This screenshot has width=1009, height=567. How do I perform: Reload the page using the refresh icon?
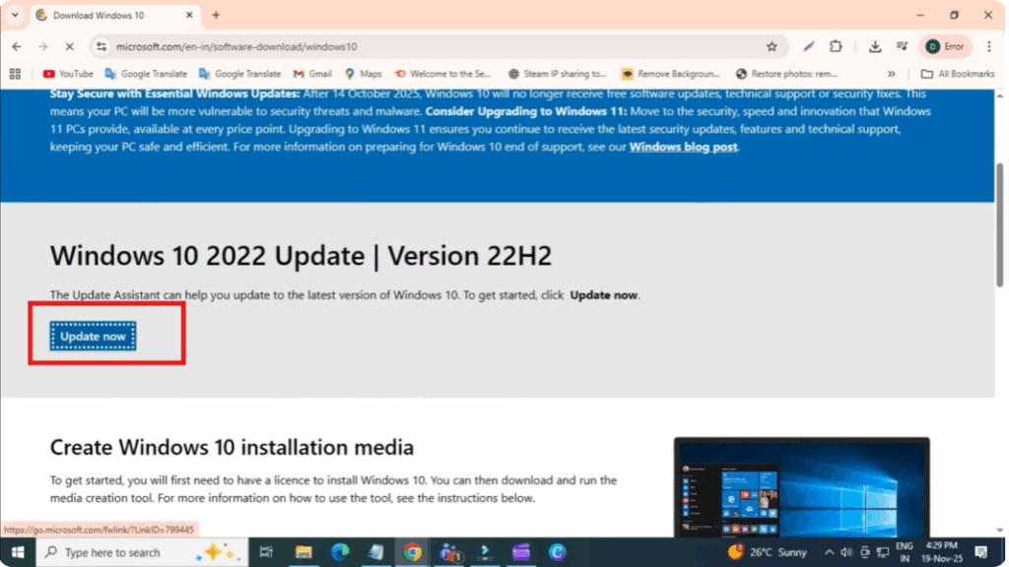(x=69, y=46)
